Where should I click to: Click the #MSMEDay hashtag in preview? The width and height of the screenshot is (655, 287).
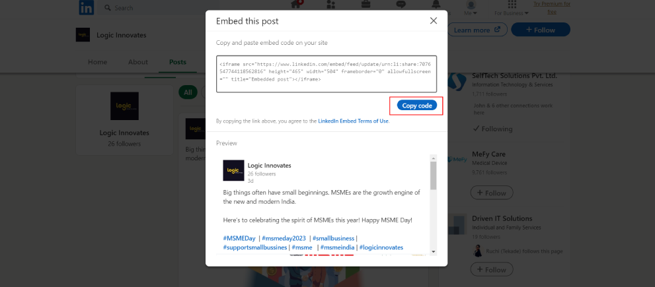[239, 238]
